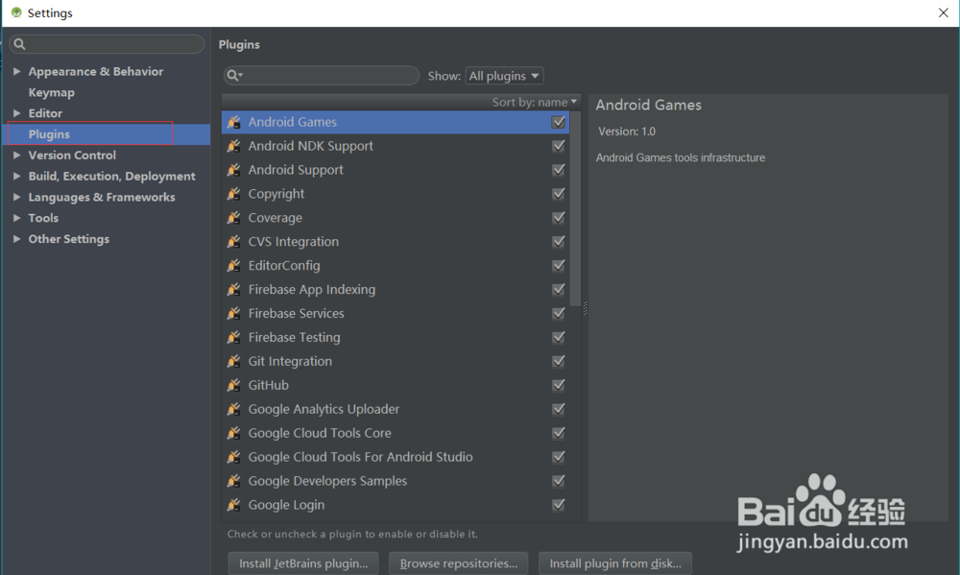
Task: Click the panel splitter grip handle
Action: coord(585,308)
